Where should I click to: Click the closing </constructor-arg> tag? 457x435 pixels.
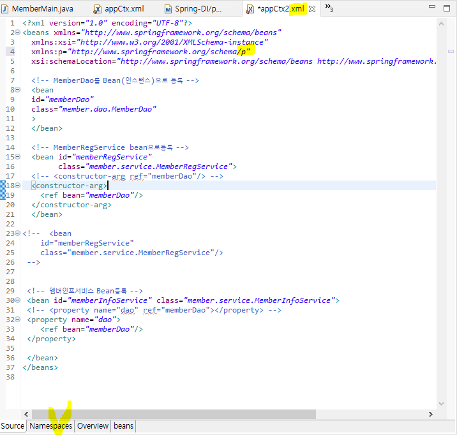pyautogui.click(x=71, y=205)
